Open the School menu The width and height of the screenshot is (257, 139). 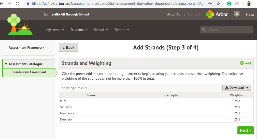tap(101, 30)
